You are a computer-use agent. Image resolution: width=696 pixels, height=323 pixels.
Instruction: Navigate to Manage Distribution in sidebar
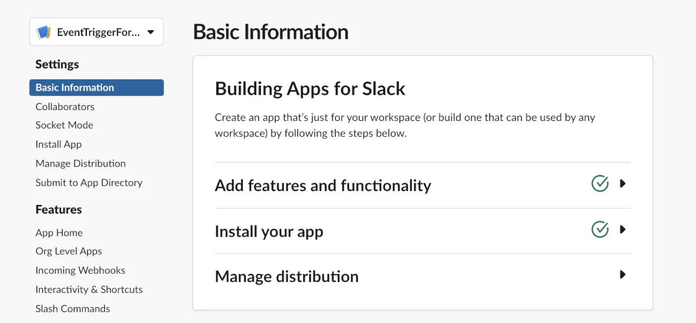(x=81, y=163)
